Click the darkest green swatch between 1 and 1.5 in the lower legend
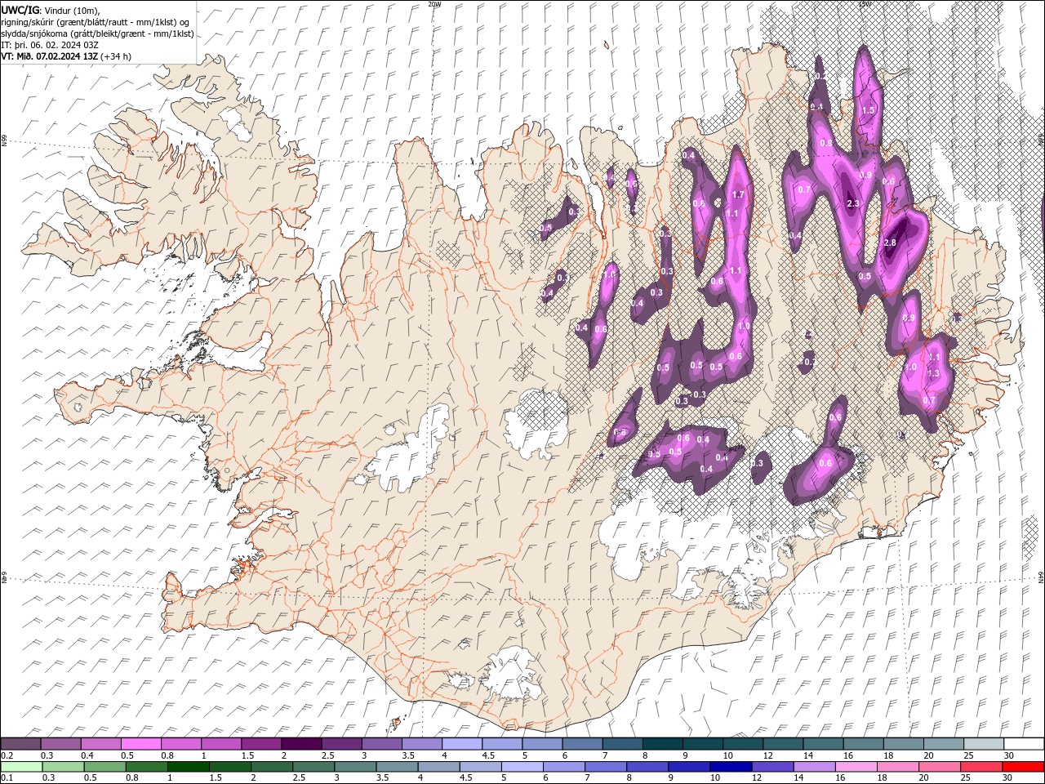1045x784 pixels. point(188,767)
